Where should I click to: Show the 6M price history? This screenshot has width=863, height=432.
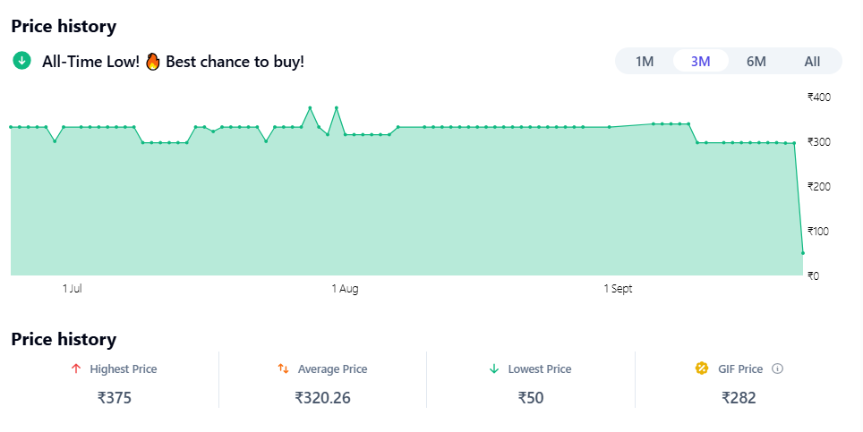[756, 61]
